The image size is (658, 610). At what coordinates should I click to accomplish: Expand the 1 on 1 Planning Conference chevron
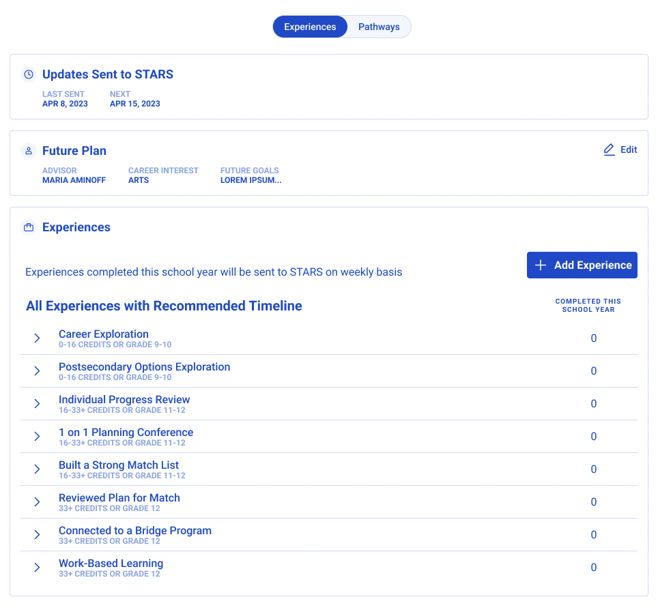[x=38, y=437]
